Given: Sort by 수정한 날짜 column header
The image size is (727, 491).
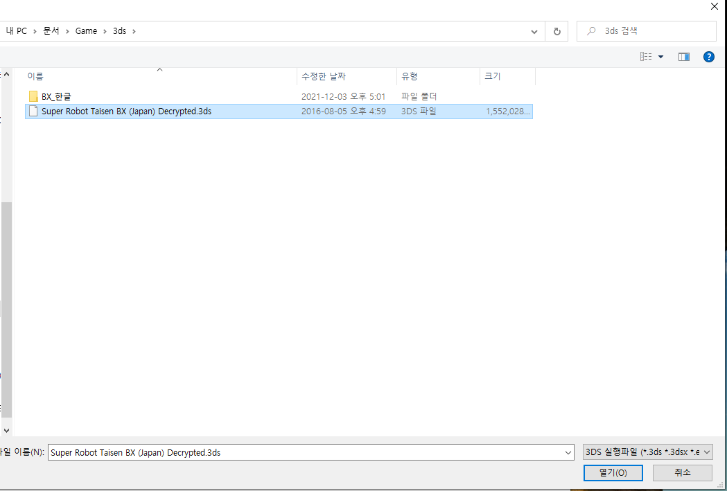Looking at the screenshot, I should coord(347,76).
